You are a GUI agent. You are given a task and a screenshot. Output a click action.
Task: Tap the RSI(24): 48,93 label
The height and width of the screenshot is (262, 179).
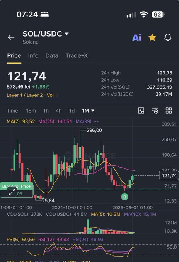pyautogui.click(x=88, y=239)
